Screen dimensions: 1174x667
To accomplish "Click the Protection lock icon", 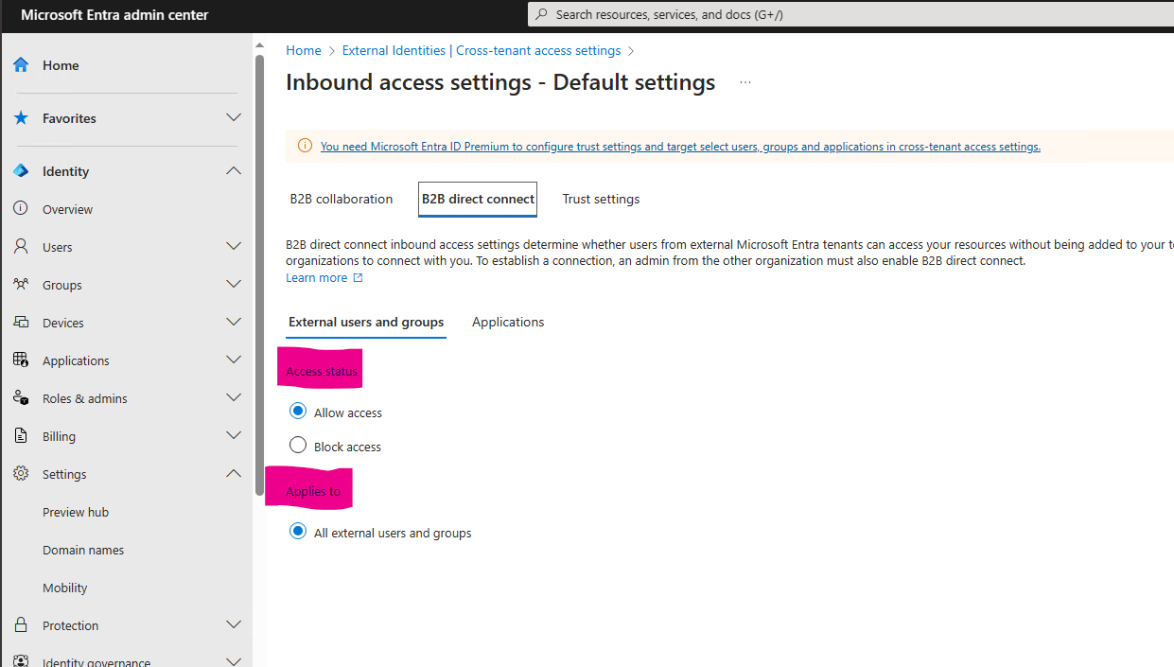I will [21, 624].
